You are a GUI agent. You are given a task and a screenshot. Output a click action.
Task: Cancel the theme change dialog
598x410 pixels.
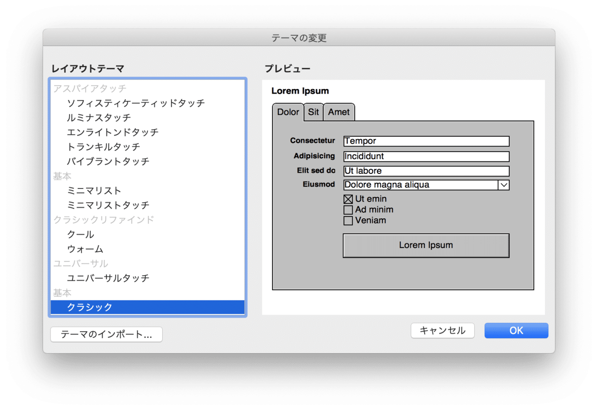442,330
